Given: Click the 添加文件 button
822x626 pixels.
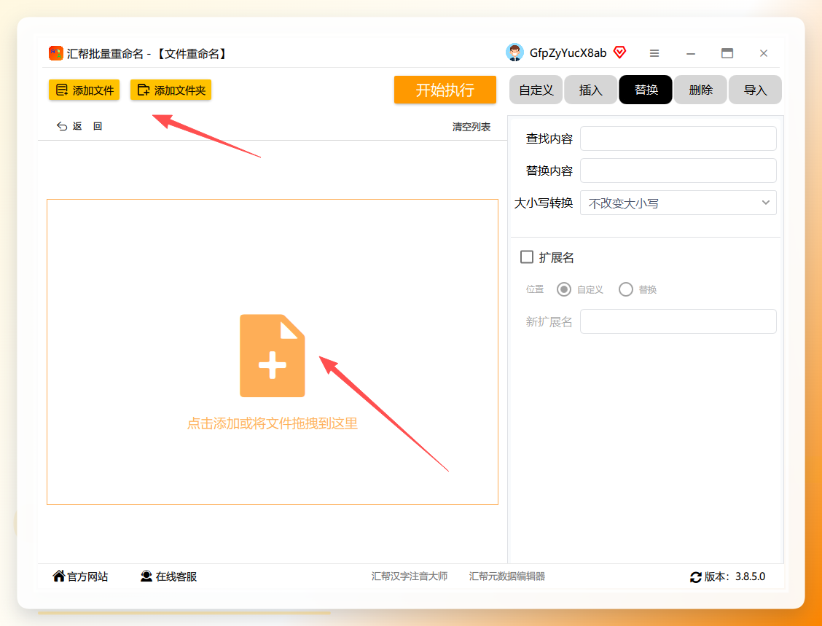Looking at the screenshot, I should (85, 90).
